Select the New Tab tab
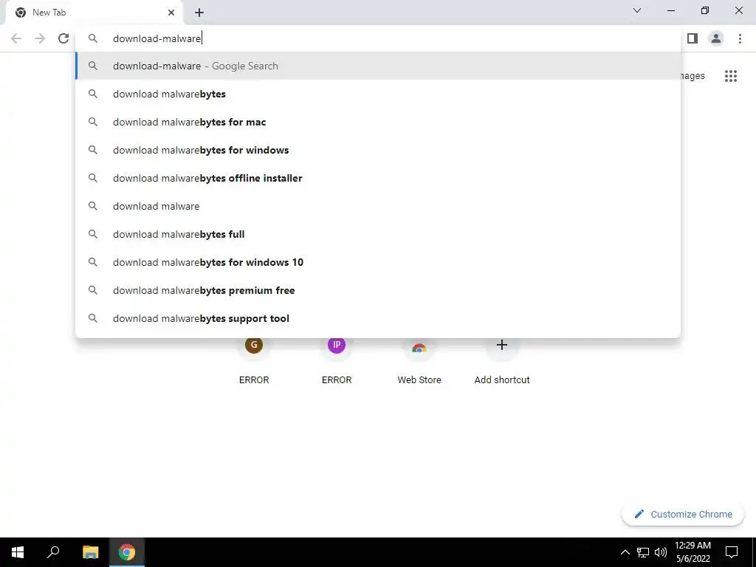 (x=94, y=13)
